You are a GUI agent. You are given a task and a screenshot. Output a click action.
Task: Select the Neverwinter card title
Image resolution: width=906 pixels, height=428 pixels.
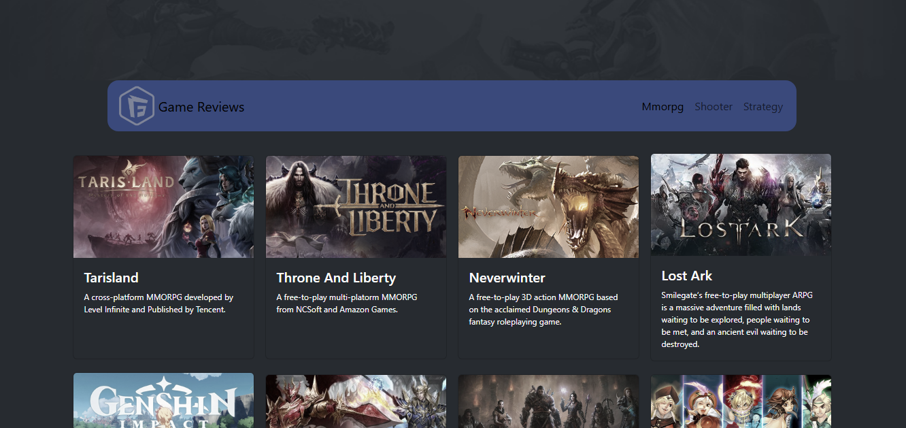(507, 278)
